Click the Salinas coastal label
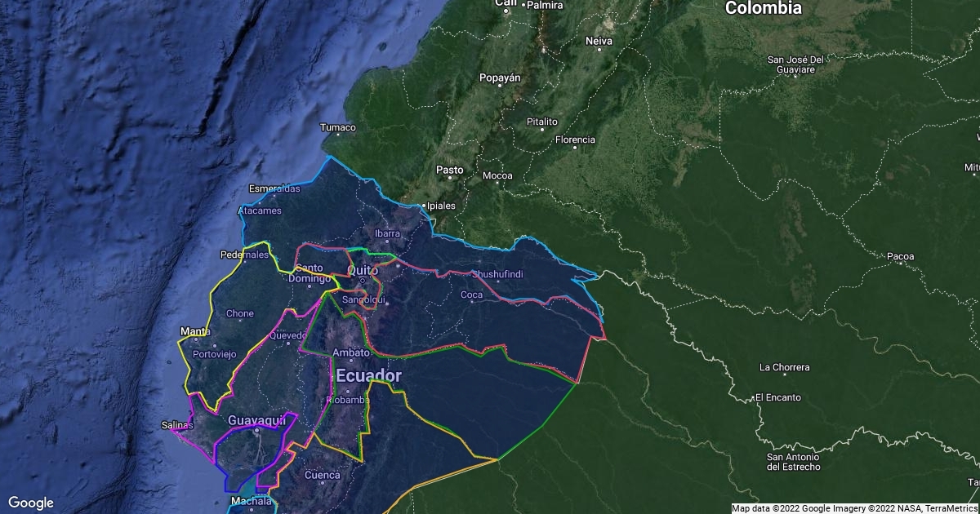Viewport: 980px width, 514px height. 178,425
